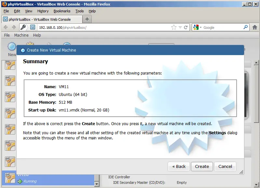Open phpVirtualBox Machine menu
The width and height of the screenshot is (260, 188).
[x=21, y=35]
